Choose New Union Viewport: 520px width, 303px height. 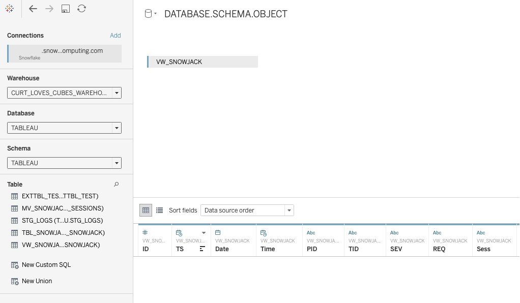(x=37, y=281)
